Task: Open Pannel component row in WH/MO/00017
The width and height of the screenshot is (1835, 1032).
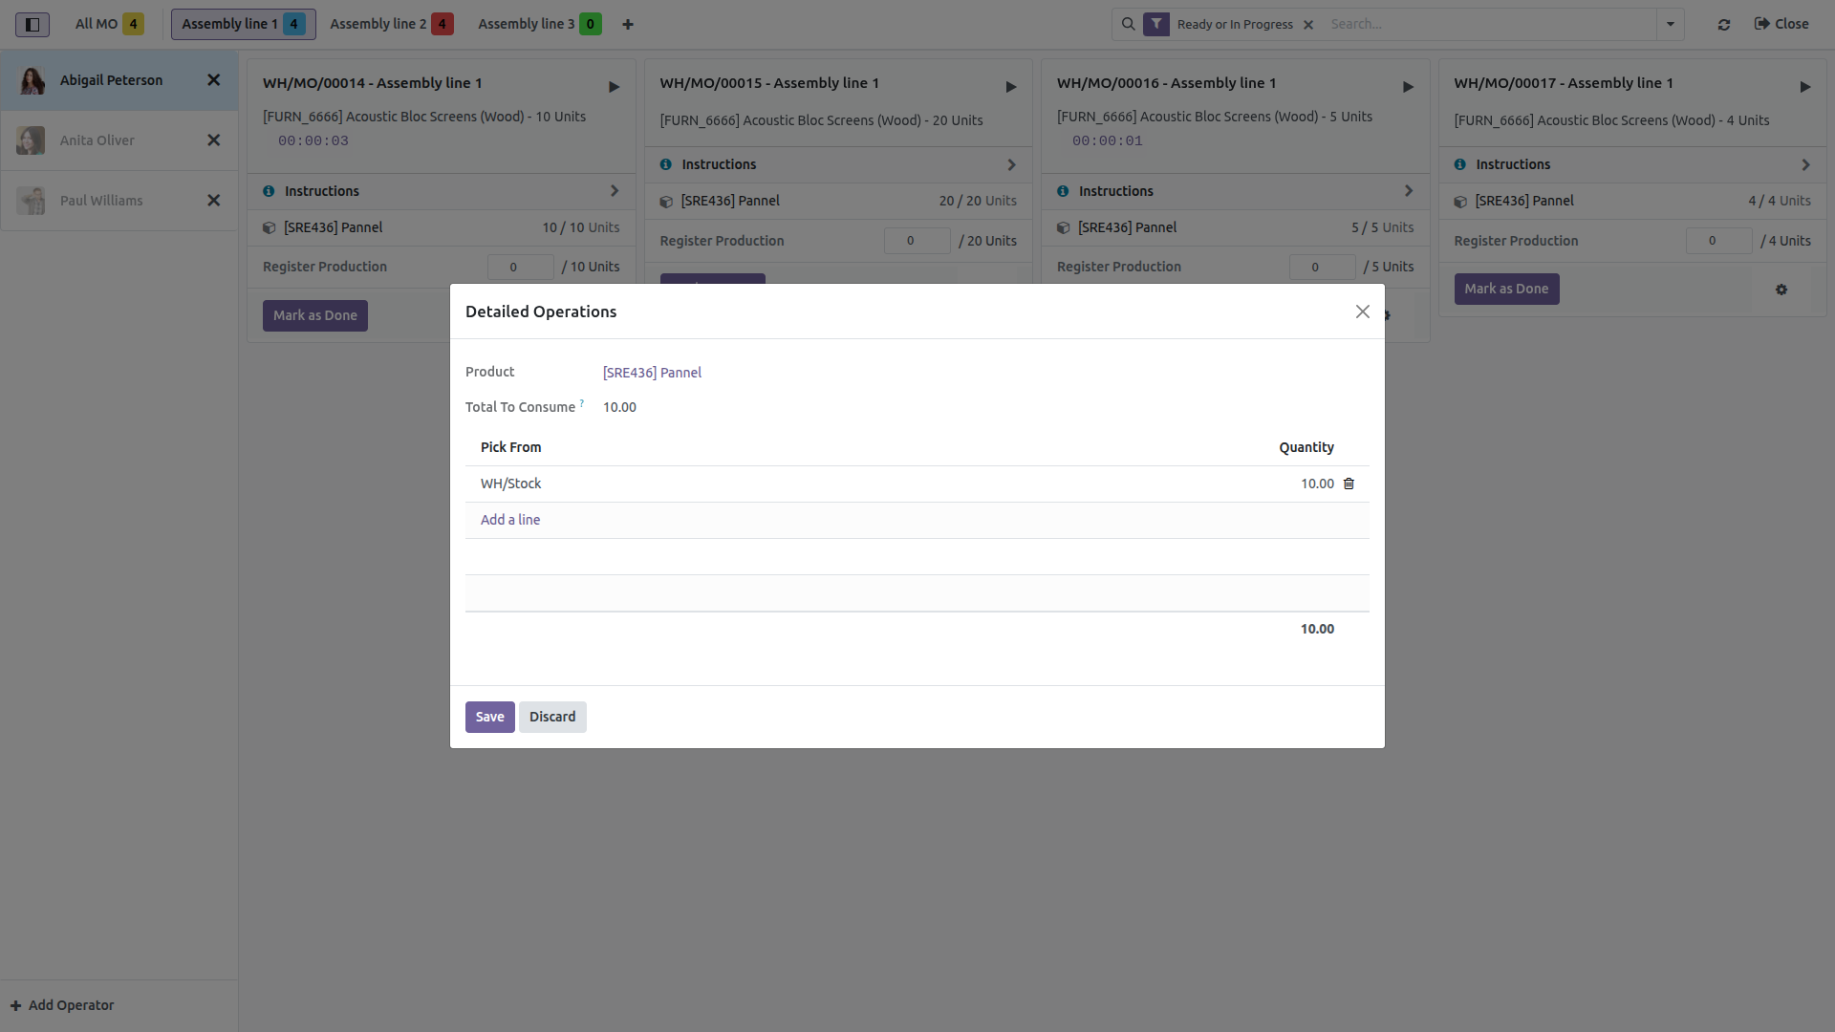Action: point(1632,201)
